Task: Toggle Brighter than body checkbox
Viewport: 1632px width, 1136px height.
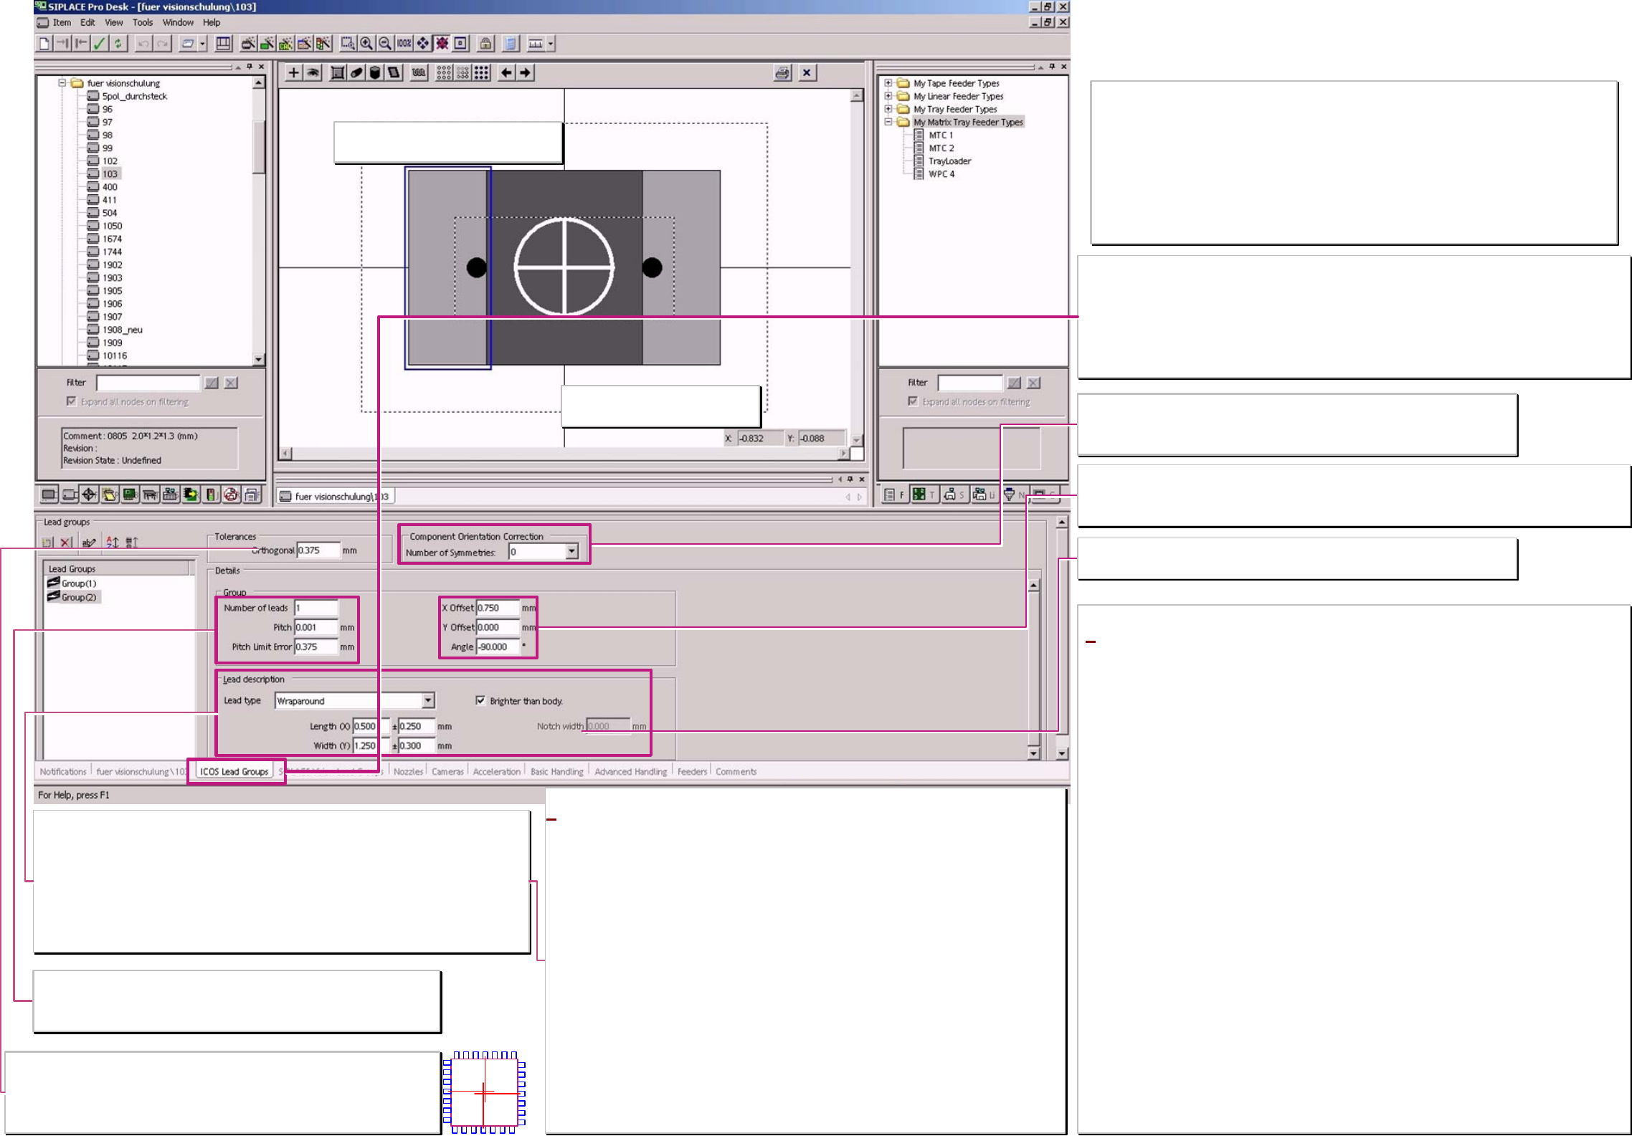Action: 480,701
